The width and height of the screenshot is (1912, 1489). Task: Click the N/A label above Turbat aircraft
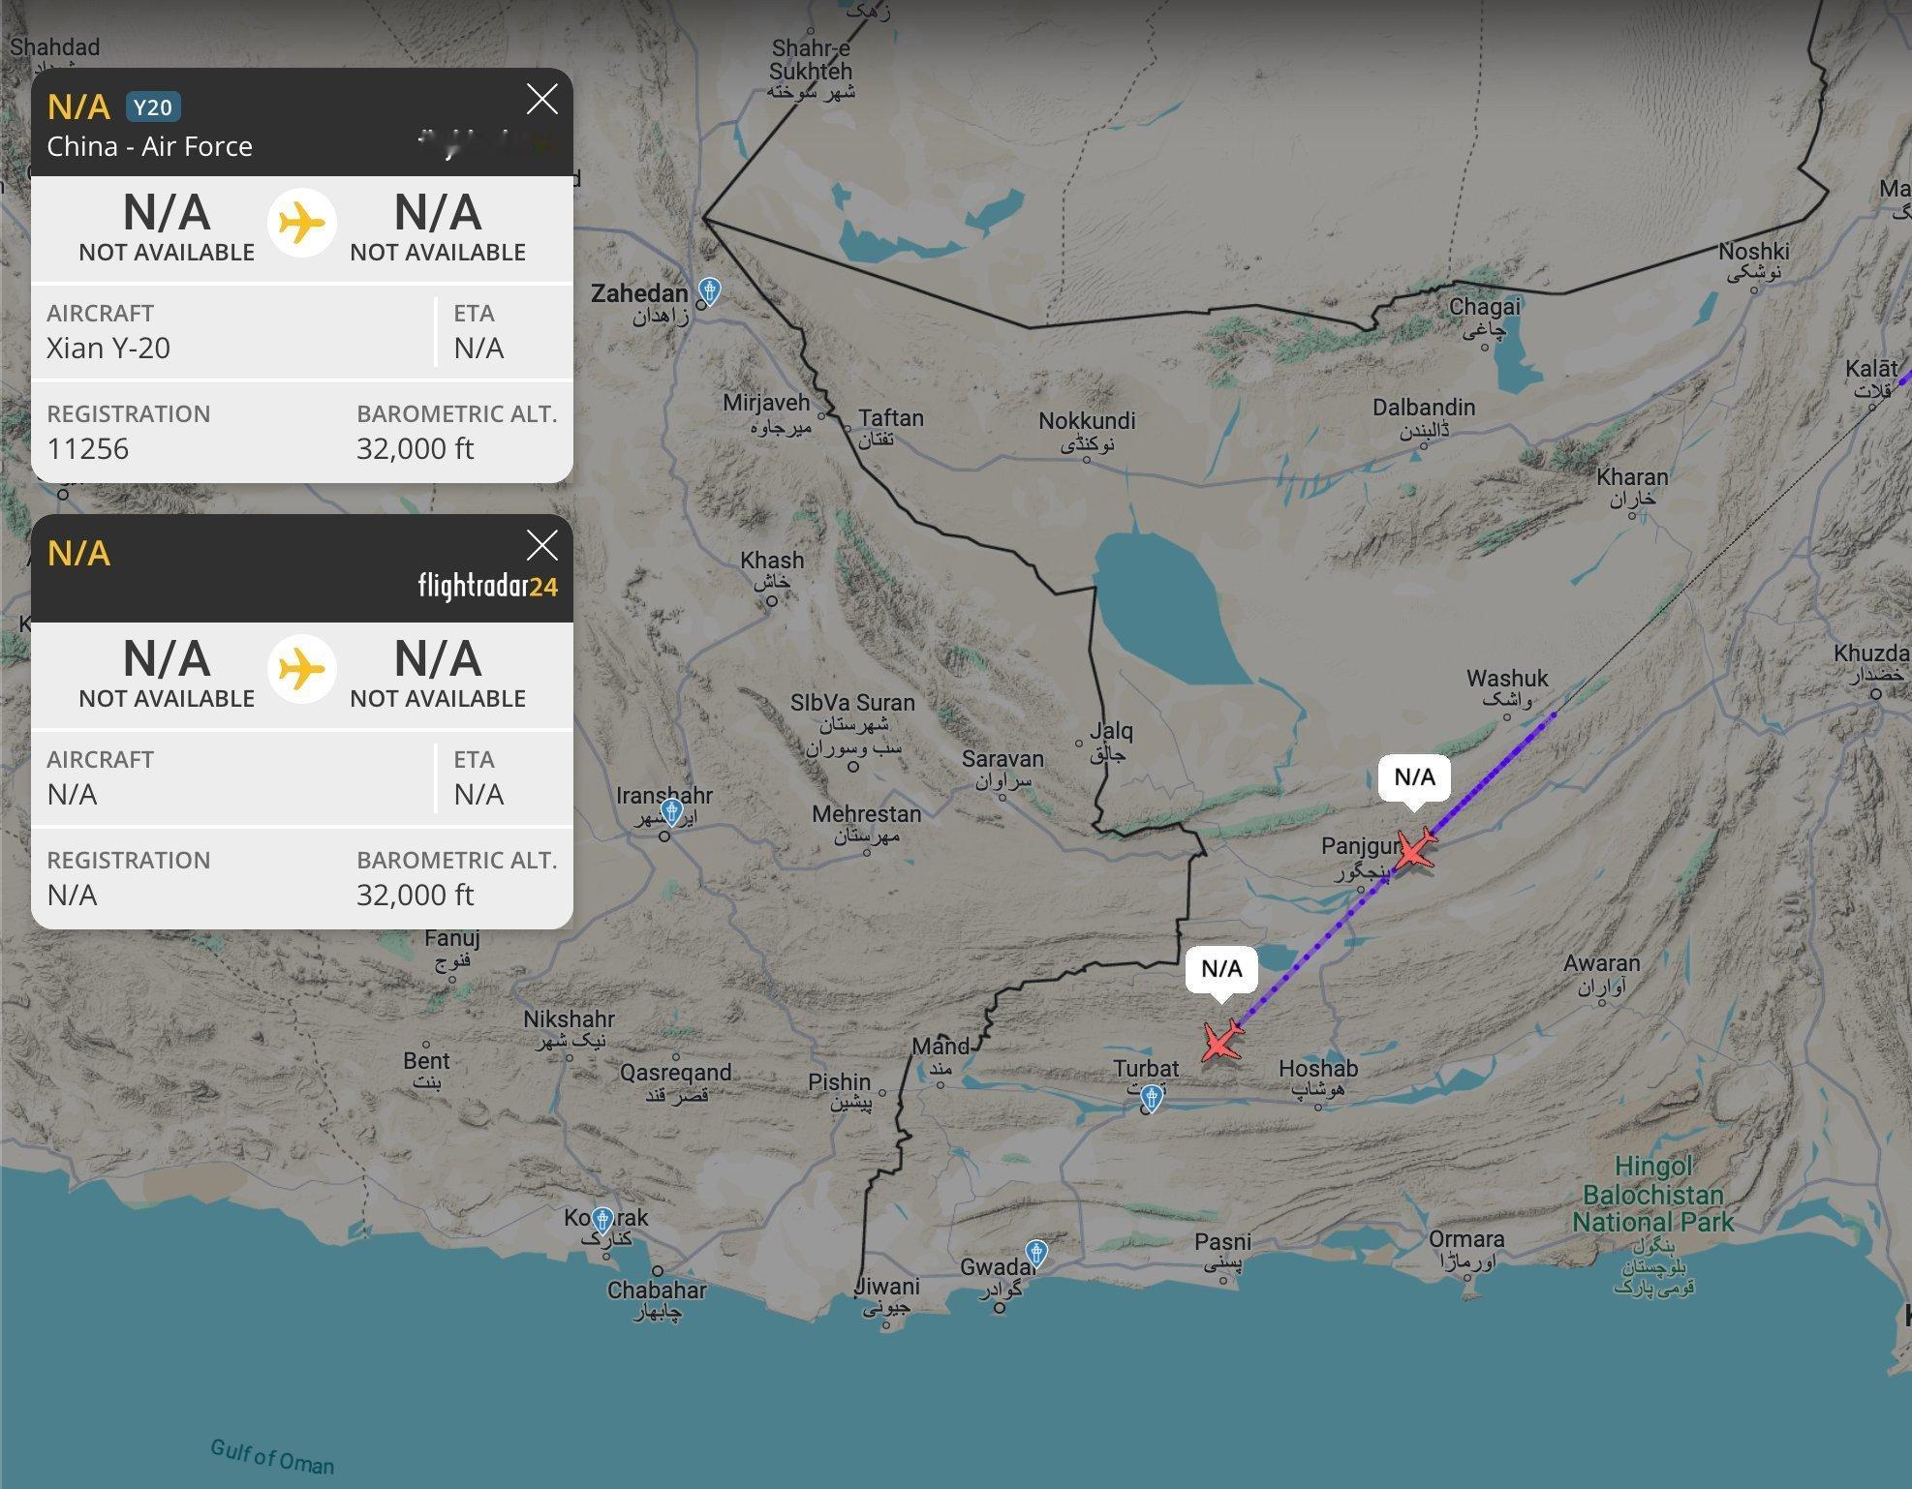pyautogui.click(x=1221, y=969)
